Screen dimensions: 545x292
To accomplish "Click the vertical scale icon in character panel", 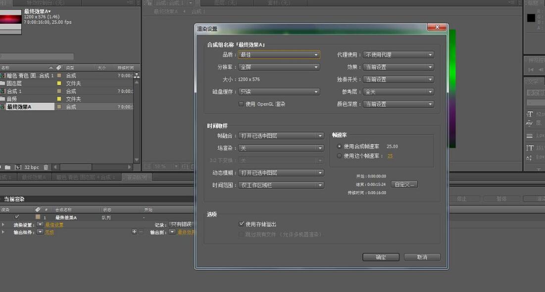I will (530, 148).
